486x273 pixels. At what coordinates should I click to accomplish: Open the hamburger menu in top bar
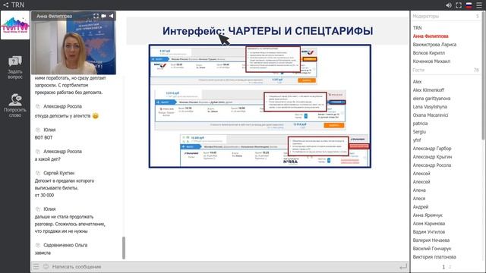(479, 5)
